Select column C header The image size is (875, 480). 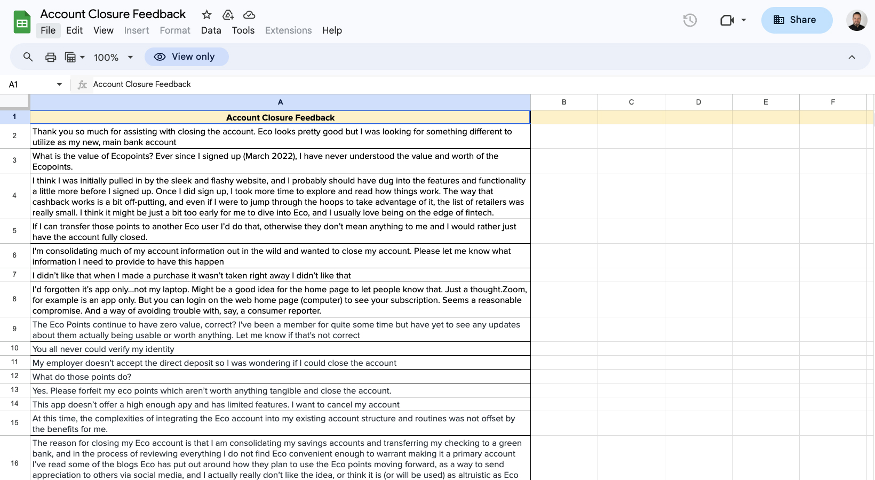coord(631,102)
